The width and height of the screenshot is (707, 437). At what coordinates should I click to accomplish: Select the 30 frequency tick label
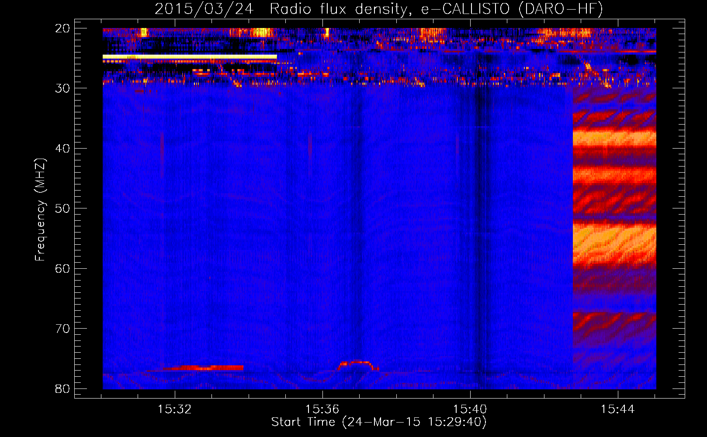tap(62, 88)
